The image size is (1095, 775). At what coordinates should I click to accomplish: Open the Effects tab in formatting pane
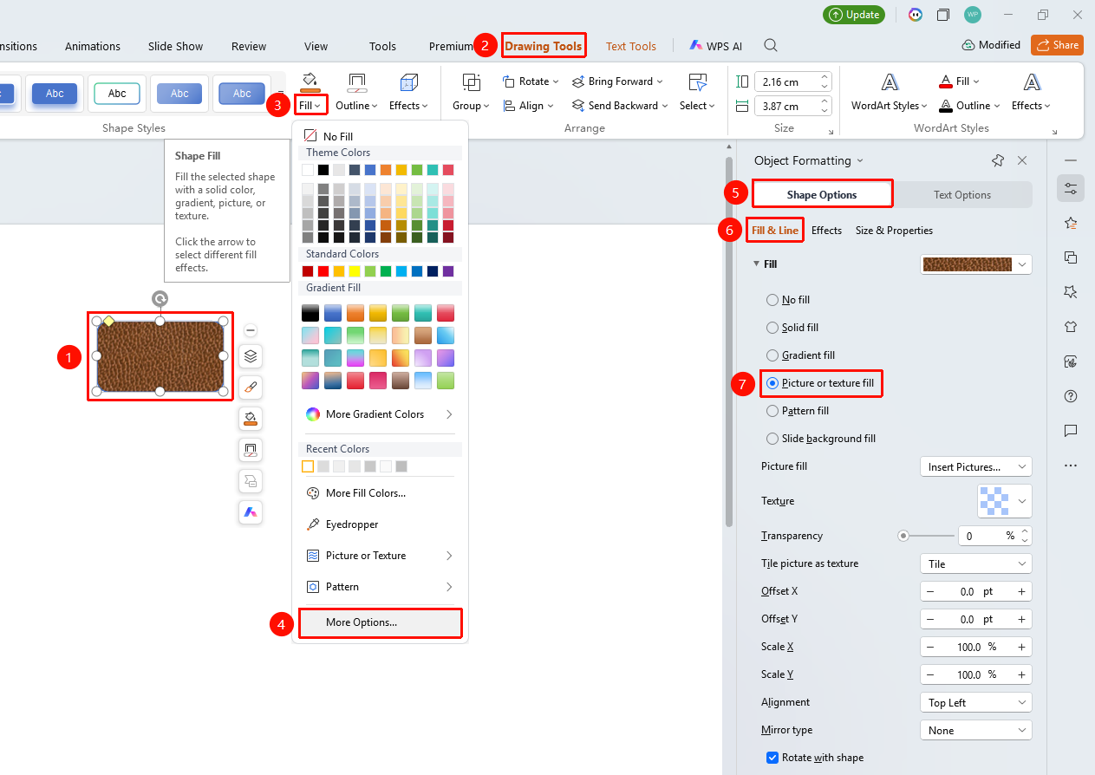tap(826, 231)
